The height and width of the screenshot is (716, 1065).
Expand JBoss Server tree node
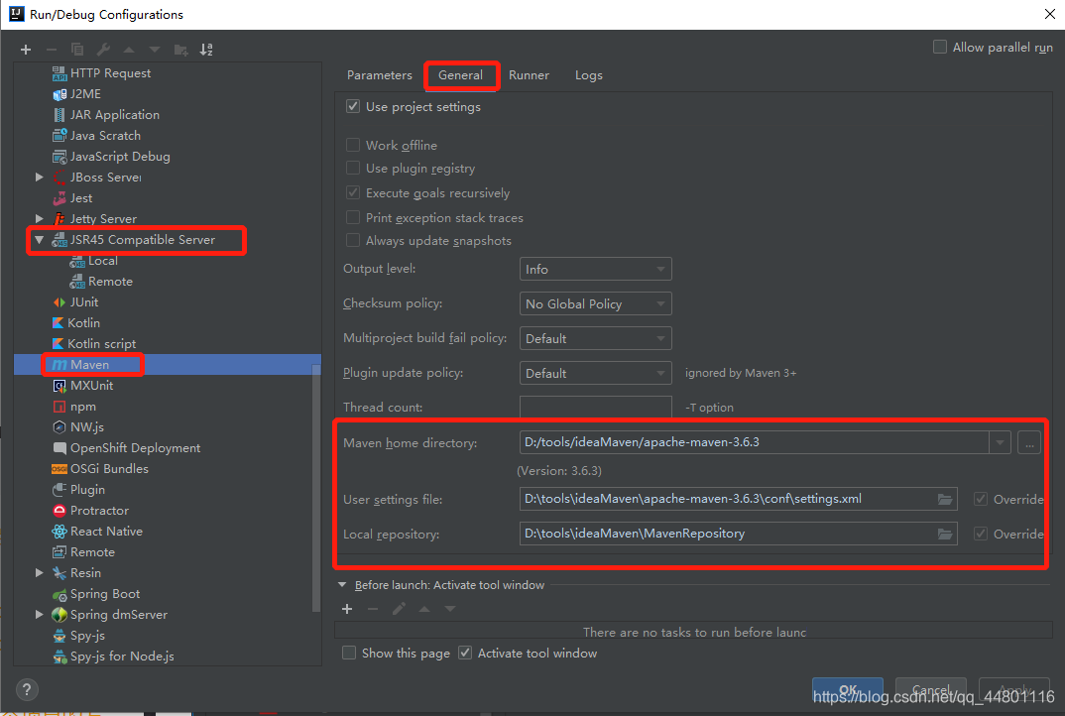pyautogui.click(x=40, y=178)
